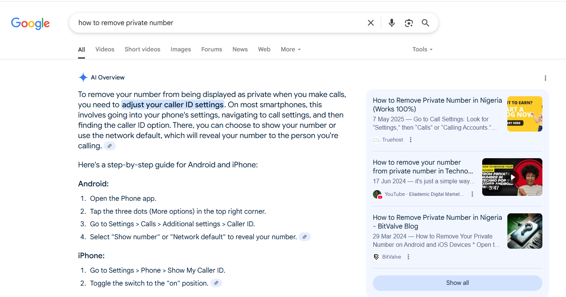566x297 pixels.
Task: Click the magnifying glass search icon
Action: pyautogui.click(x=425, y=23)
